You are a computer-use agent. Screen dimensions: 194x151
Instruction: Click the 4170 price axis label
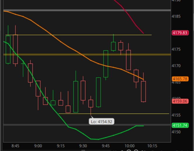point(176,66)
